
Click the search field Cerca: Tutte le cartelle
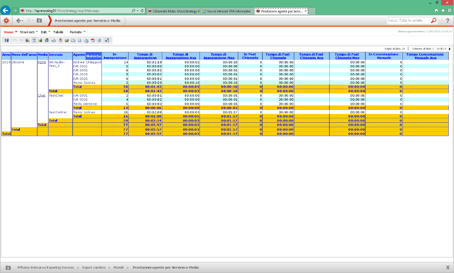pos(408,20)
